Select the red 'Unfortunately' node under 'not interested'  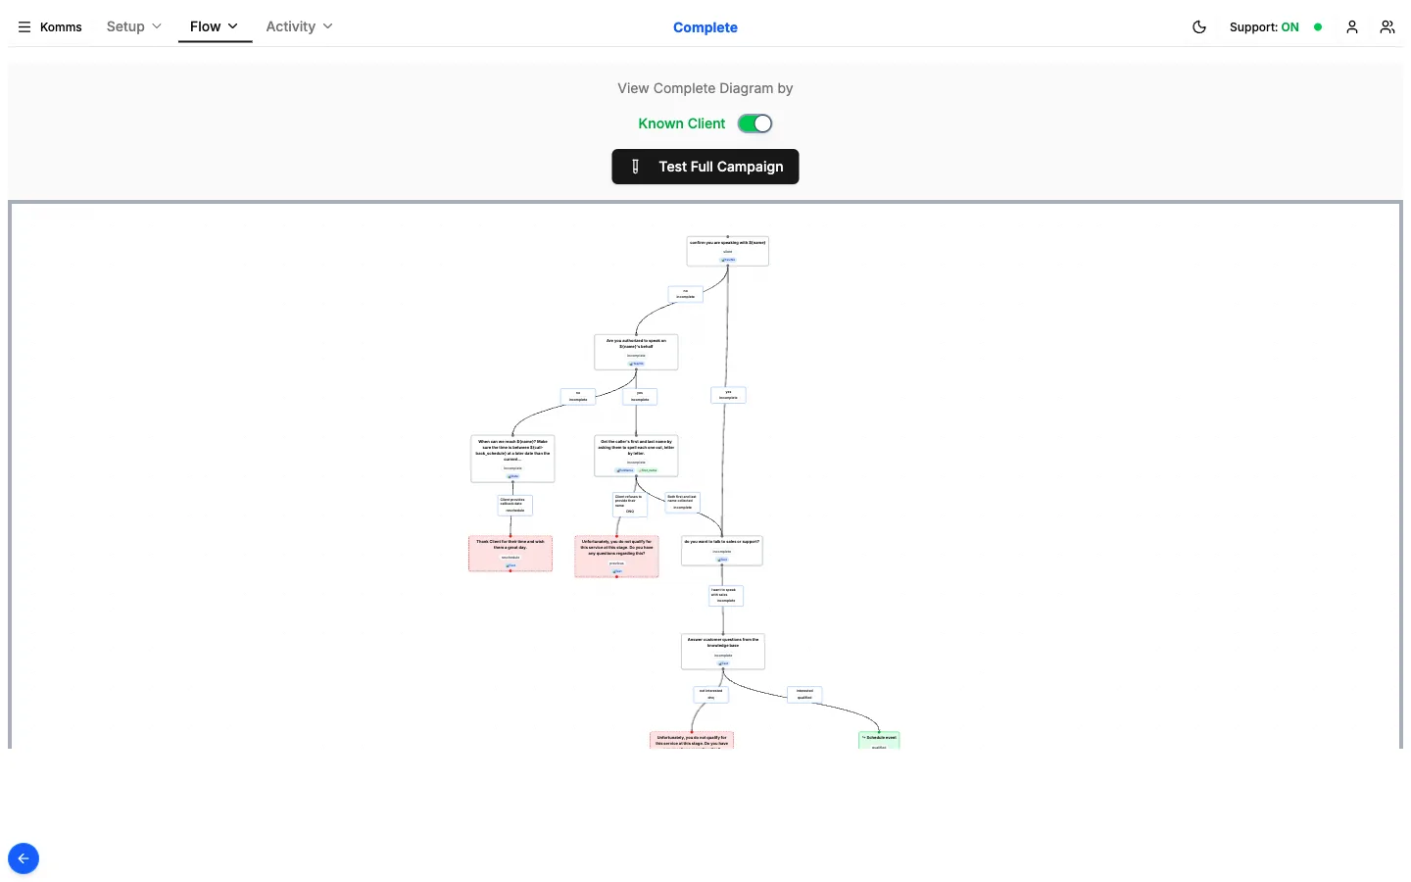click(692, 741)
